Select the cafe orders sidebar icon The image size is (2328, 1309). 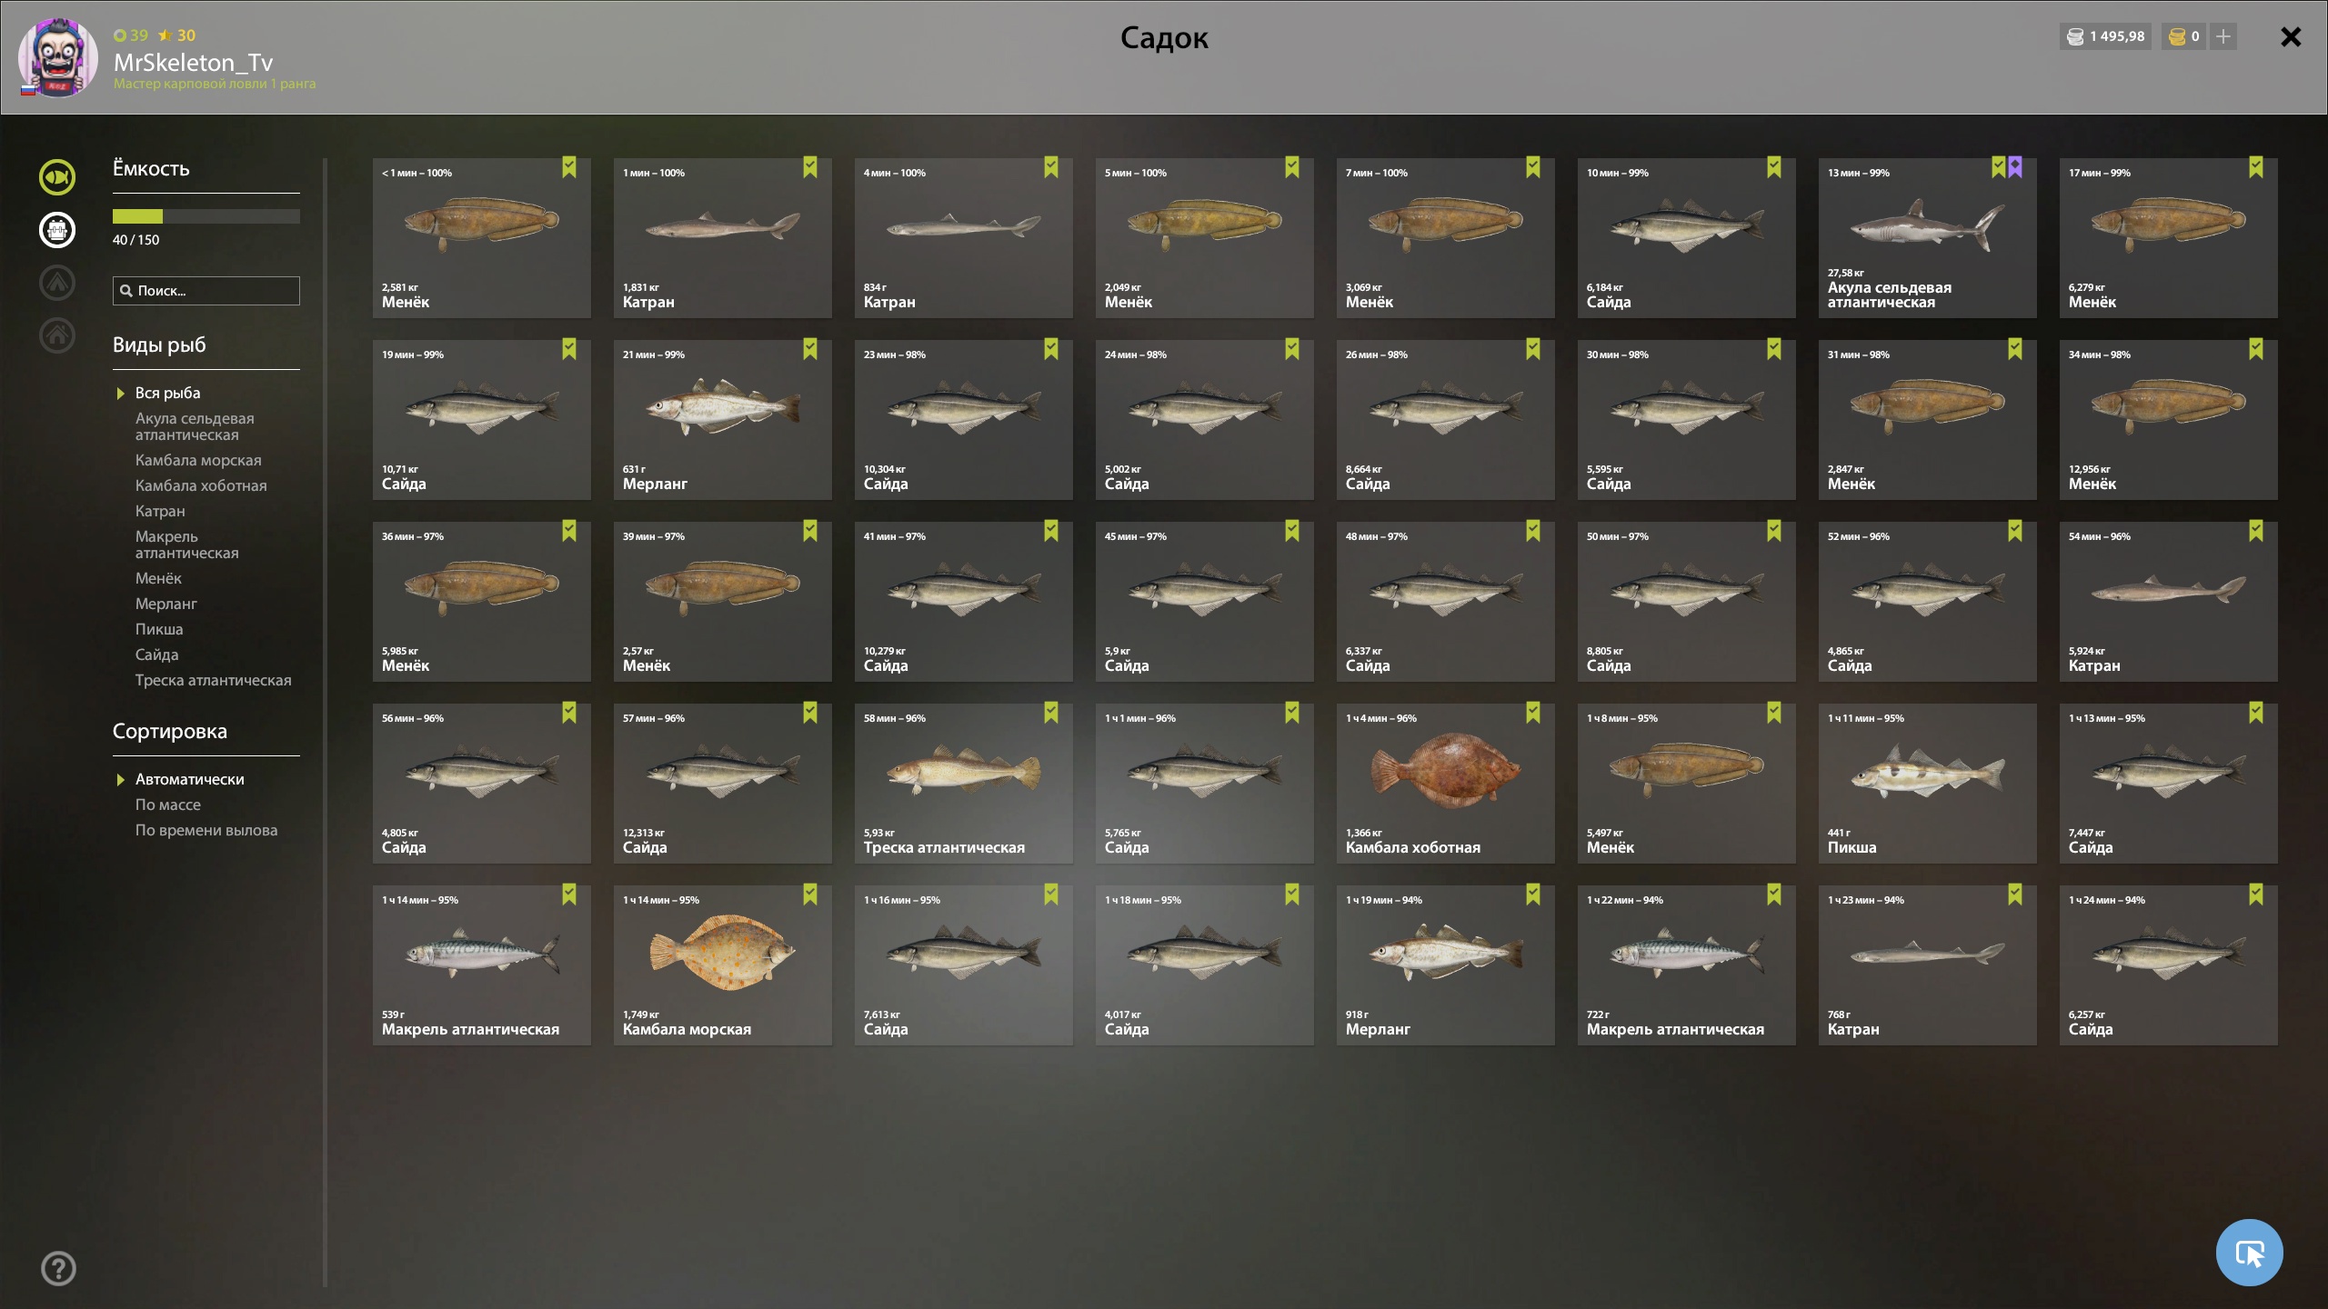pos(57,230)
